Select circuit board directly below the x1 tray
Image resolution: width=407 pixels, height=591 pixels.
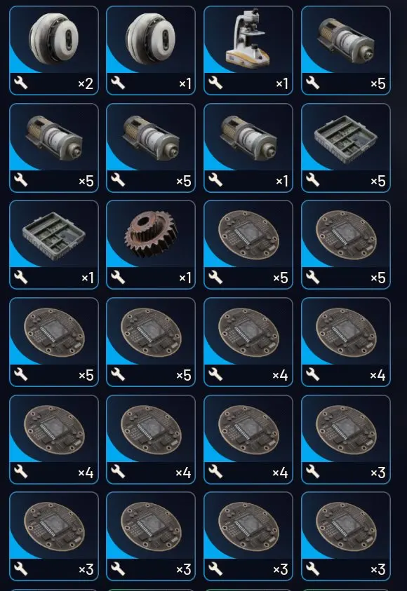tap(54, 342)
